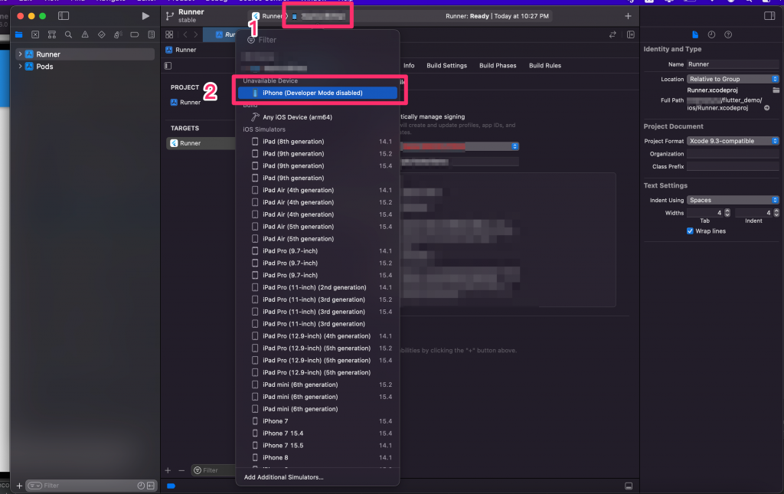Choose the iPhone 7 15.5 simulator

(318, 446)
